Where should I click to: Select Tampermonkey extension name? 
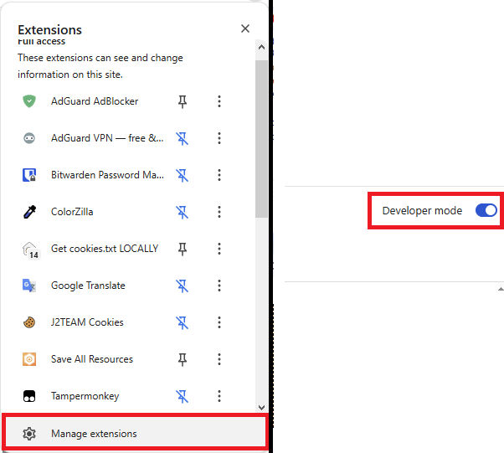point(85,396)
